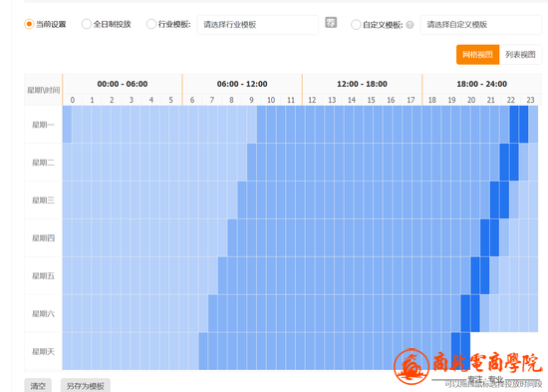Click the 00:00 - 06:00 time range header

[x=123, y=84]
